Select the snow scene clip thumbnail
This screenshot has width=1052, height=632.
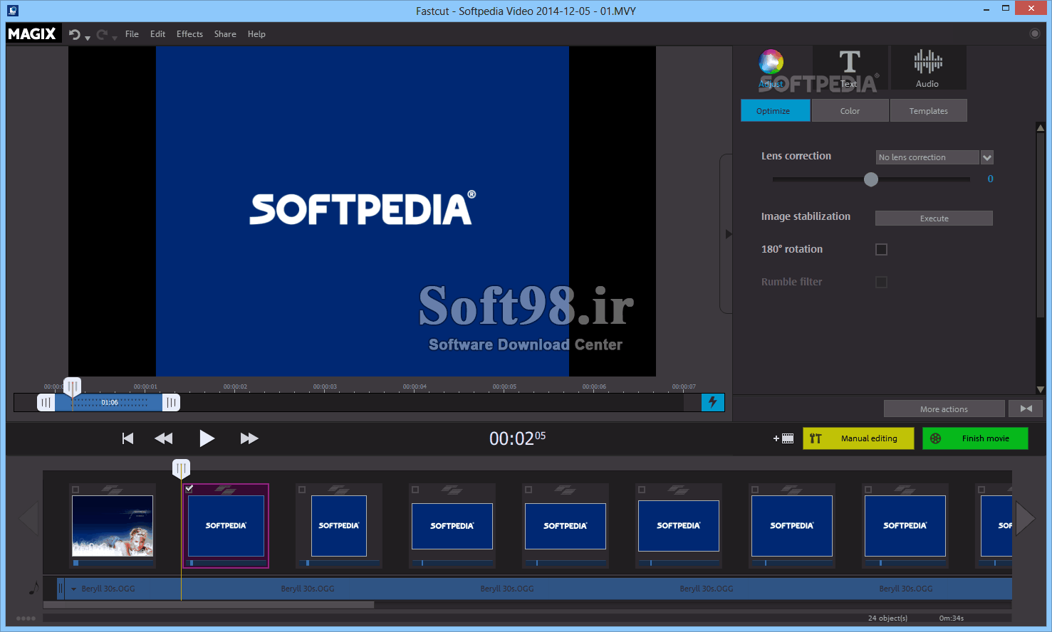click(x=113, y=526)
